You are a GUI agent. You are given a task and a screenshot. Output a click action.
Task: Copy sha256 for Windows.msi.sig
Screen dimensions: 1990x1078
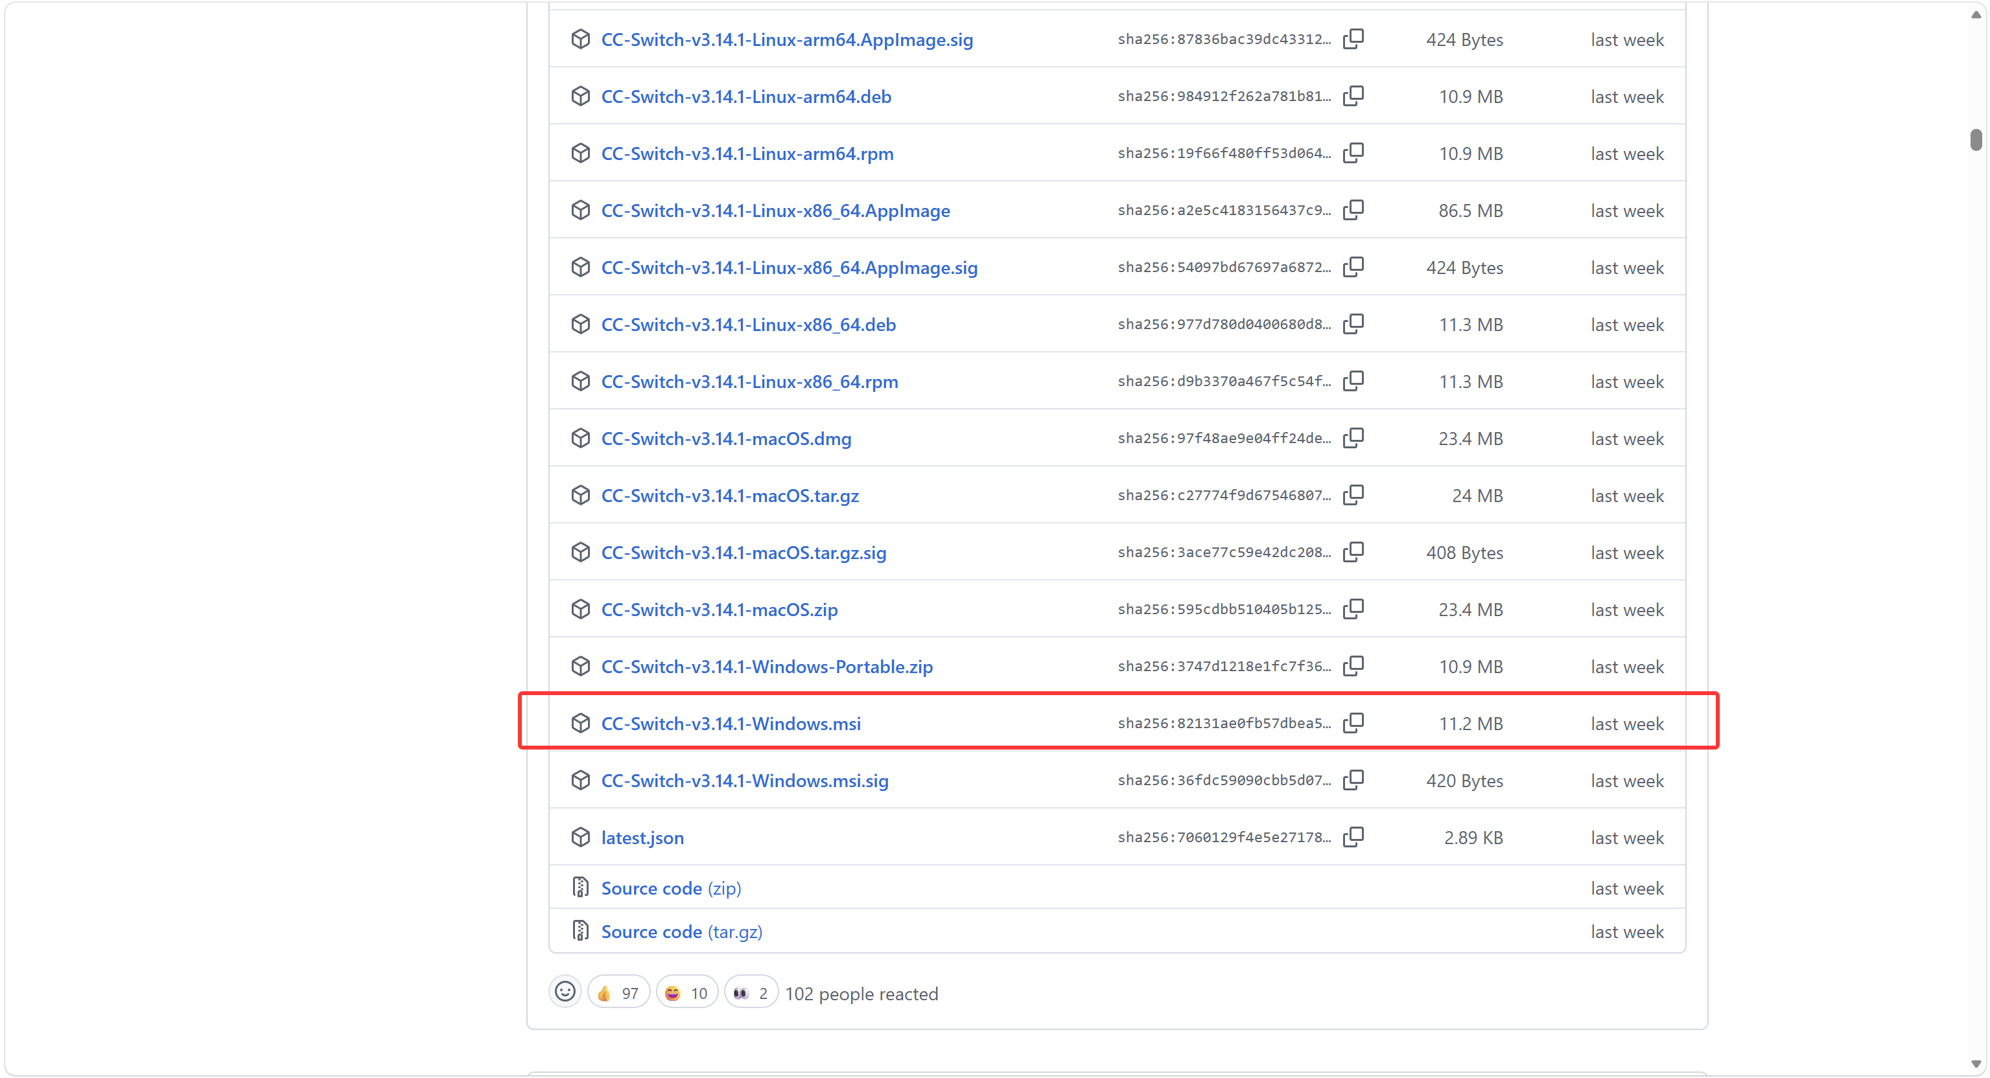pos(1353,781)
